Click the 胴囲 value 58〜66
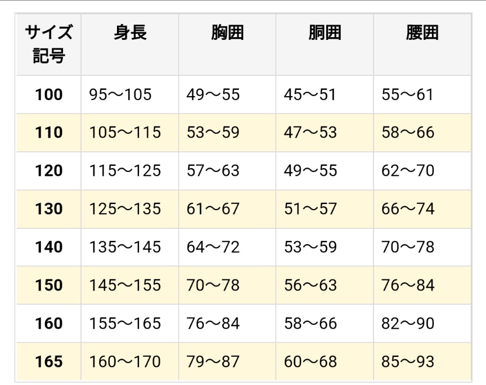 tap(310, 323)
